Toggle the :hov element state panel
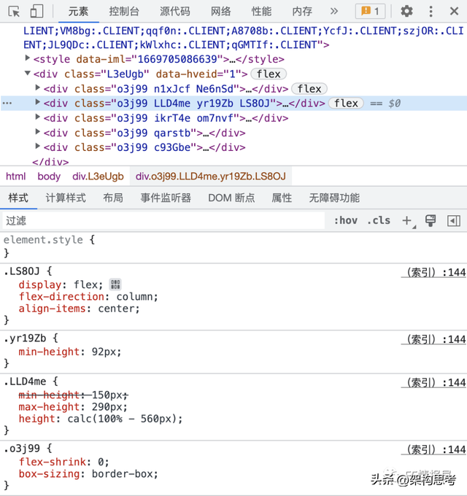The height and width of the screenshot is (496, 467). pos(346,220)
